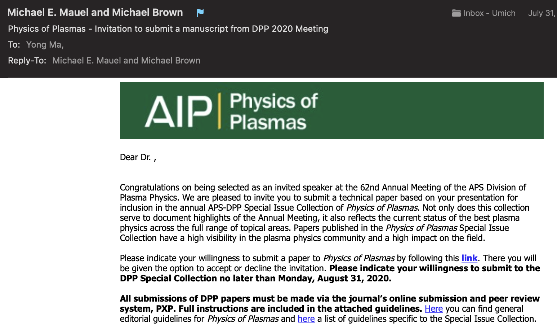The width and height of the screenshot is (557, 329).
Task: Click the "Reply-To:" field label
Action: 27,61
